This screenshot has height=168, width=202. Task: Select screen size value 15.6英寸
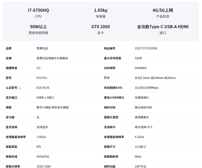pyautogui.click(x=140, y=147)
